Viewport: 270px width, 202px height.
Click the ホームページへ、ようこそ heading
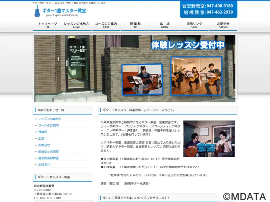(x=139, y=110)
